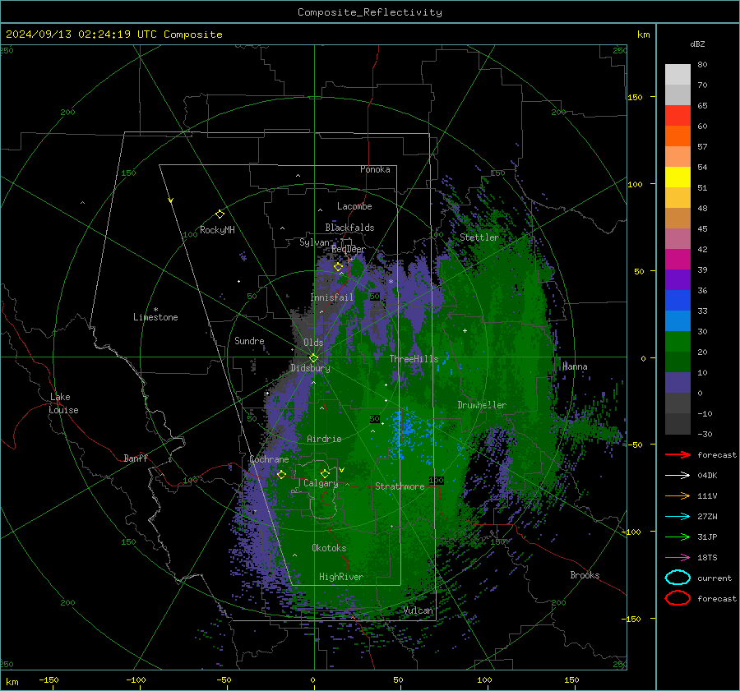
Task: Pick the slate purple 0-10 dBZ swatch
Action: point(678,383)
